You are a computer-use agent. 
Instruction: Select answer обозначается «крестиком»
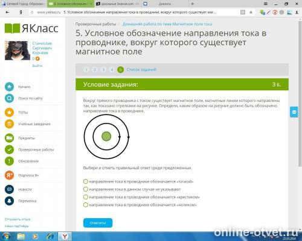[x=86, y=197]
